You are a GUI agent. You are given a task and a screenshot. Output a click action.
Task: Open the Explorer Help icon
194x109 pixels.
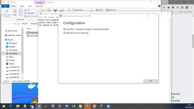pyautogui.click(x=159, y=6)
